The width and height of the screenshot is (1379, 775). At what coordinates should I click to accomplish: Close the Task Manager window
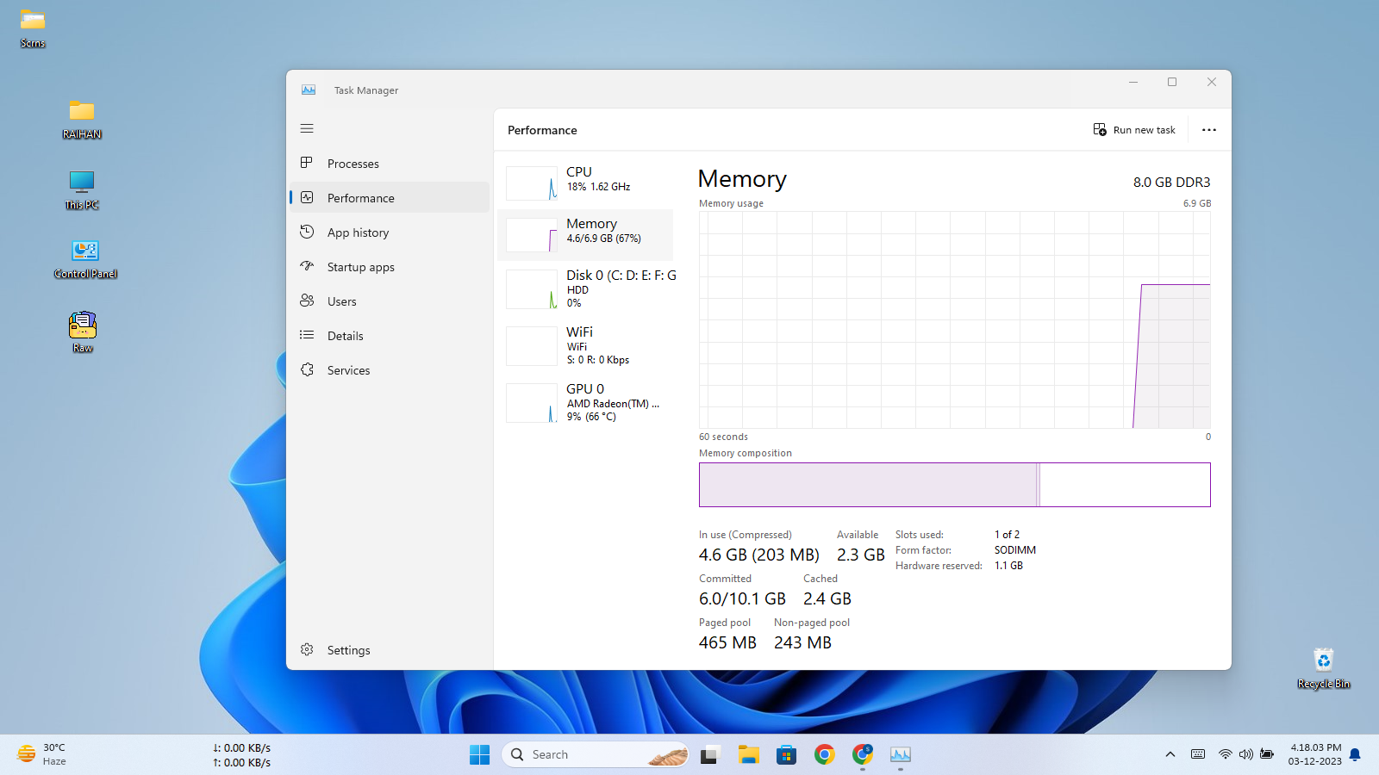click(1212, 82)
